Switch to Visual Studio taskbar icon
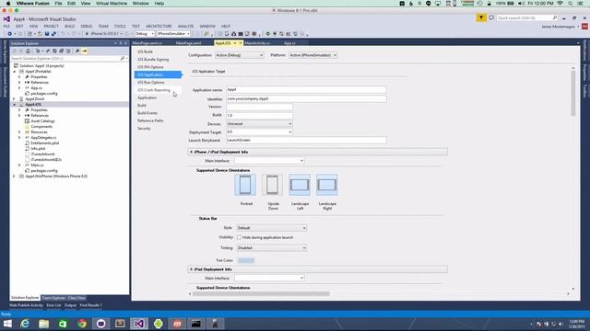Image resolution: width=590 pixels, height=331 pixels. pyautogui.click(x=139, y=324)
